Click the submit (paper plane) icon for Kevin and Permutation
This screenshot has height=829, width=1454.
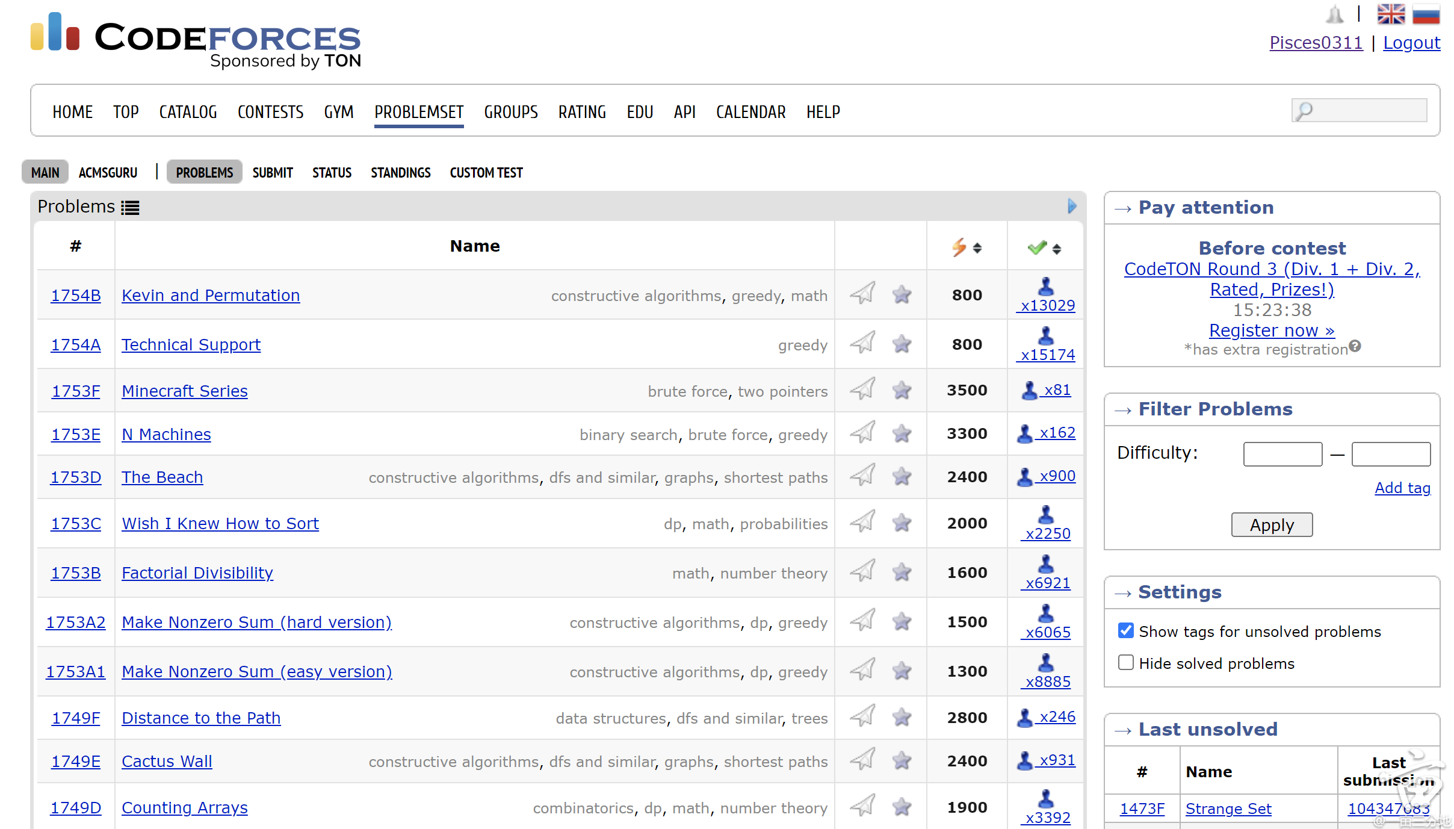coord(862,294)
